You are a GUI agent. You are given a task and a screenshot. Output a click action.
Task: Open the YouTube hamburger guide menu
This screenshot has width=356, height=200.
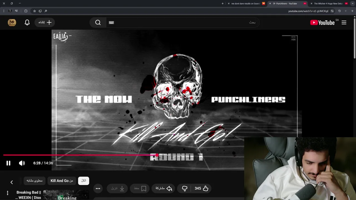click(x=344, y=22)
